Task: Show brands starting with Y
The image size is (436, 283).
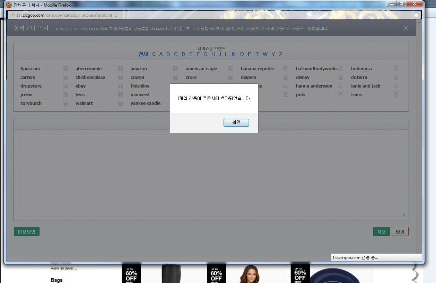Action: [x=273, y=54]
